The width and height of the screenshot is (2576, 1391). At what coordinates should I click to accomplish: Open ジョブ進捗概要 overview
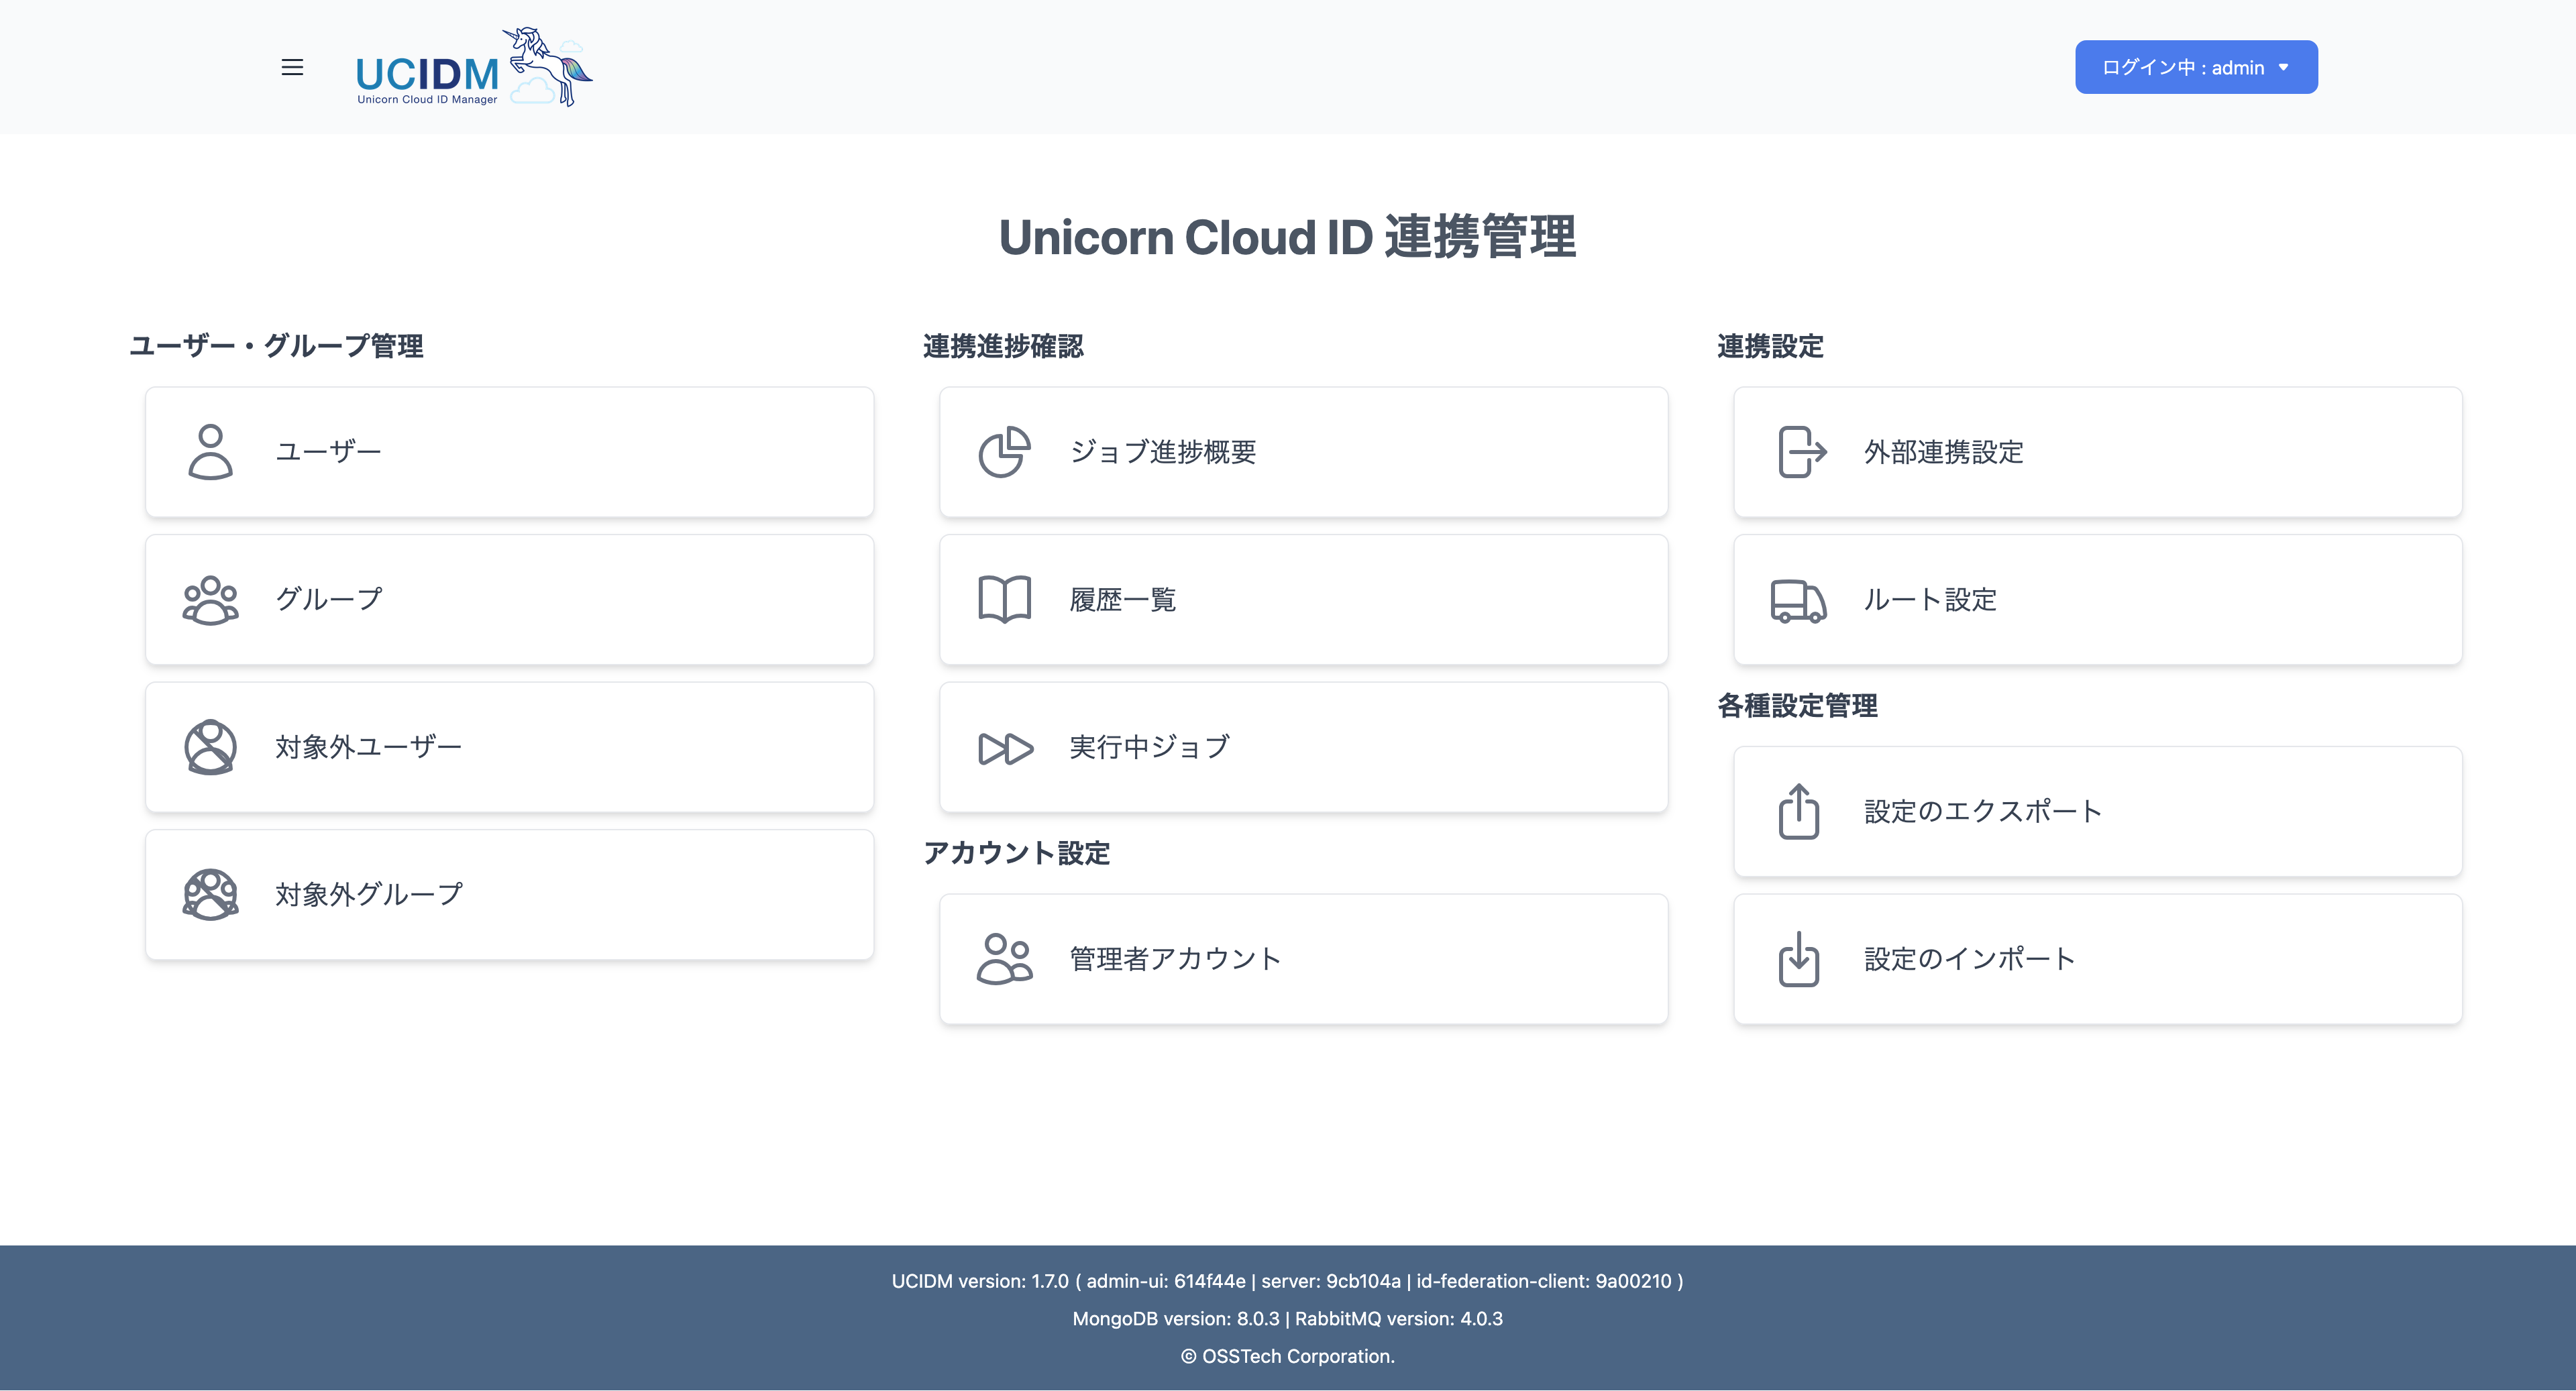(1304, 452)
